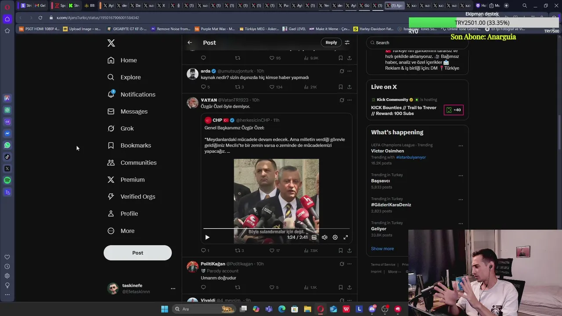Share VATAN's tweet
The image size is (562, 316).
[349, 251]
